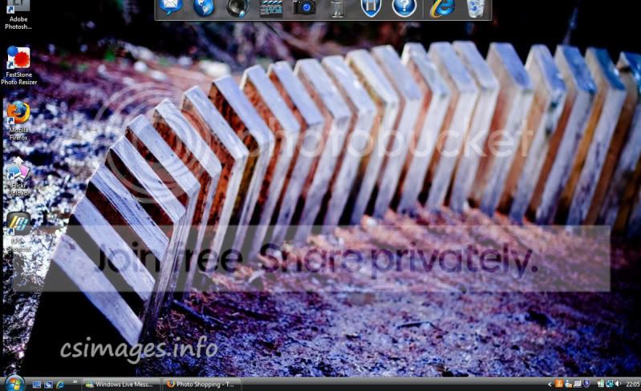Open the movie clapperboard icon in dock

tap(270, 8)
